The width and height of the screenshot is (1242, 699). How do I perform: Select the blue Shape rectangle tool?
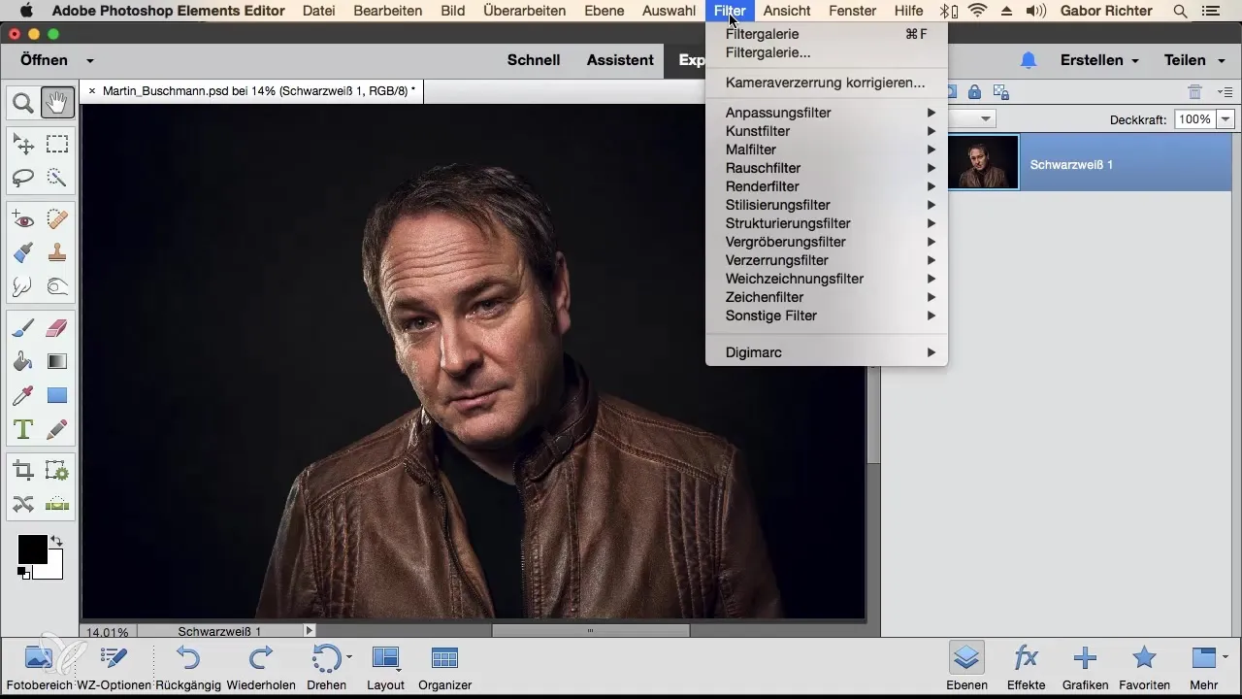point(57,395)
